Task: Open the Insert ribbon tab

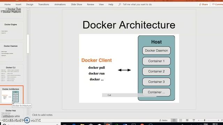Action: click(18, 5)
